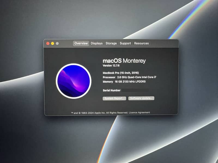Select the 16 GB 2133 MHz LPDDR3 value

coord(130,81)
